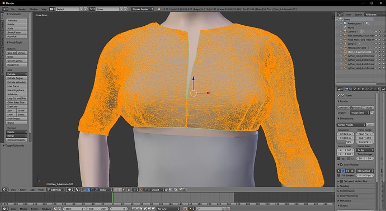Click the Extrude Region button
Screen dimensions: 386x211
tap(16, 78)
